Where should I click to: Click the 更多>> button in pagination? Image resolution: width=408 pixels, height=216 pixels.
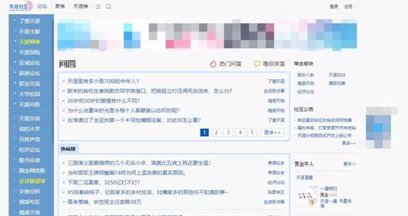272,133
